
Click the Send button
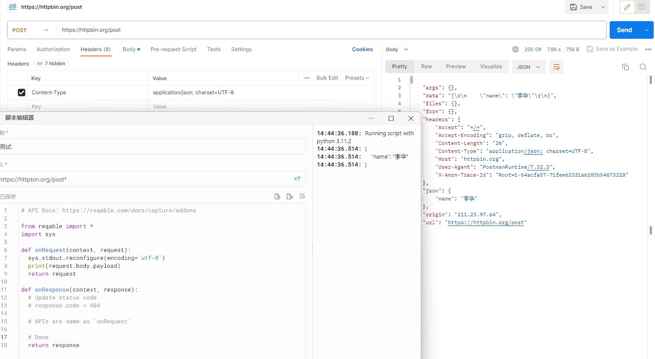pos(624,30)
